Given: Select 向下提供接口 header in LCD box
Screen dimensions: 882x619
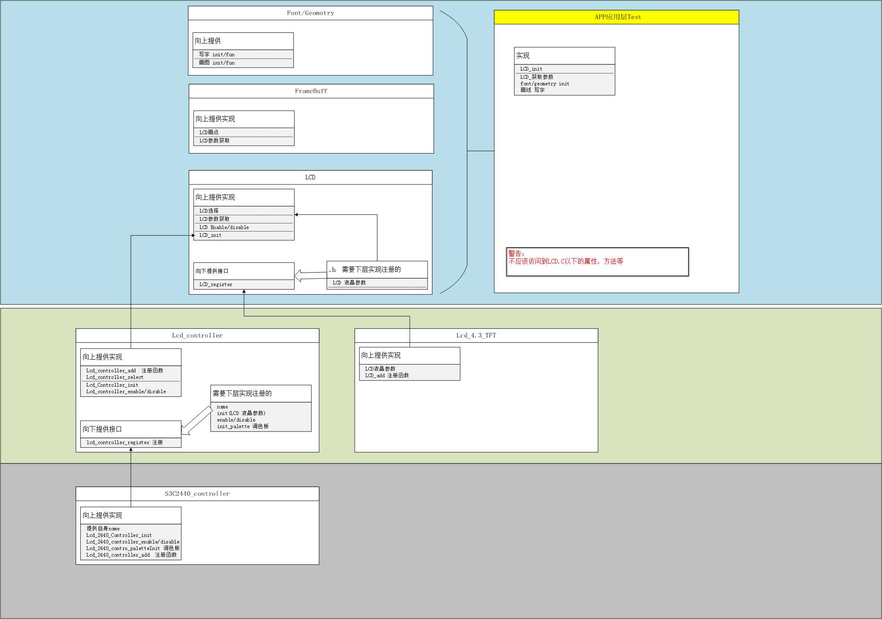Looking at the screenshot, I should [x=244, y=271].
